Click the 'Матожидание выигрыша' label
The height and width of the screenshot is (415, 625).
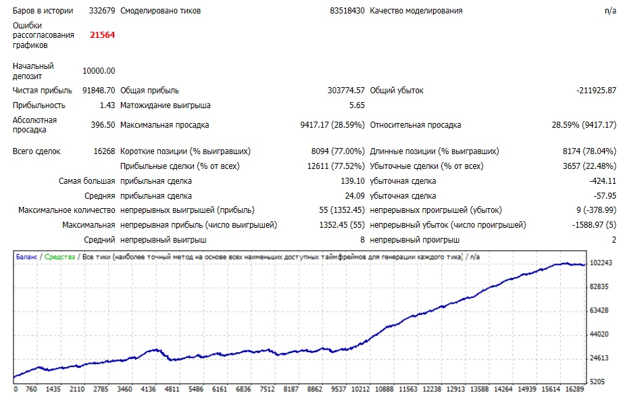tap(166, 105)
